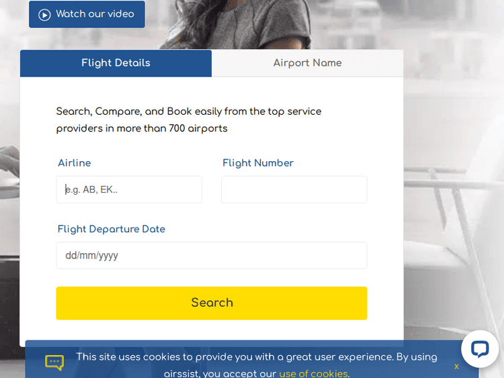
Task: Hit the yellow Search button
Action: point(211,303)
